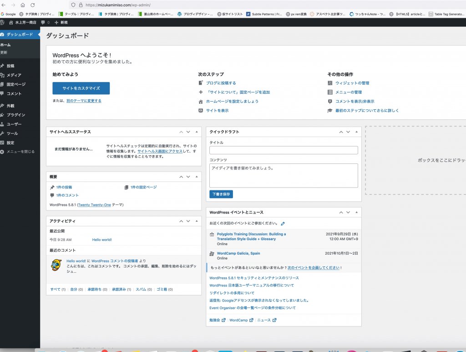Toggle the クイックドラフト panel triangle
The height and width of the screenshot is (352, 466).
(x=357, y=132)
